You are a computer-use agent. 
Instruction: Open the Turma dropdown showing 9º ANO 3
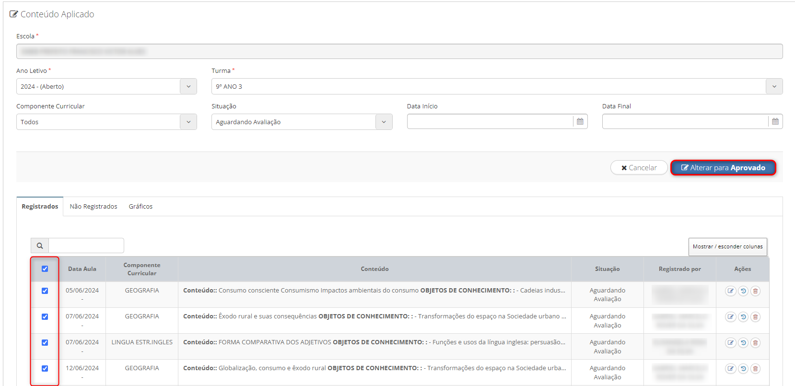coord(497,86)
